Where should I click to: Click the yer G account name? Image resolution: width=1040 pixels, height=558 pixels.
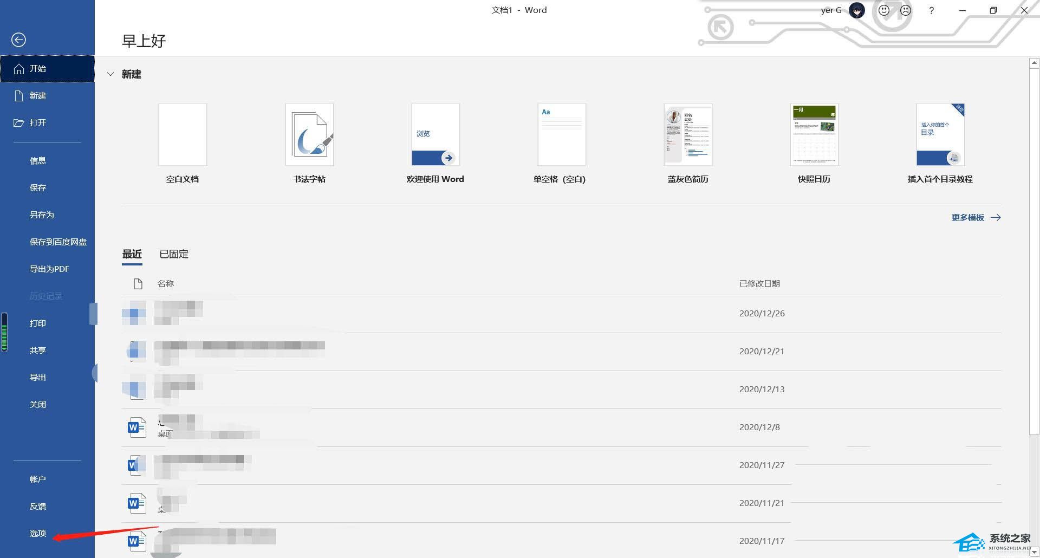point(831,10)
